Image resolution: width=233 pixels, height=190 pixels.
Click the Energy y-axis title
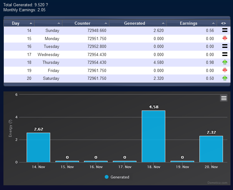[10, 128]
